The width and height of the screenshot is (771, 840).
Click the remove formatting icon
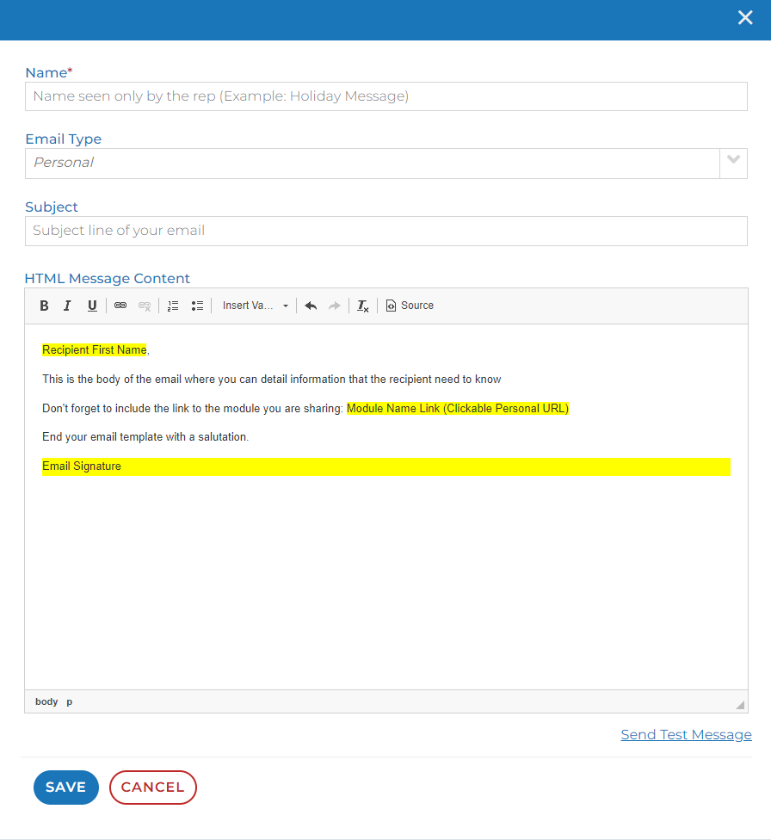click(x=363, y=306)
